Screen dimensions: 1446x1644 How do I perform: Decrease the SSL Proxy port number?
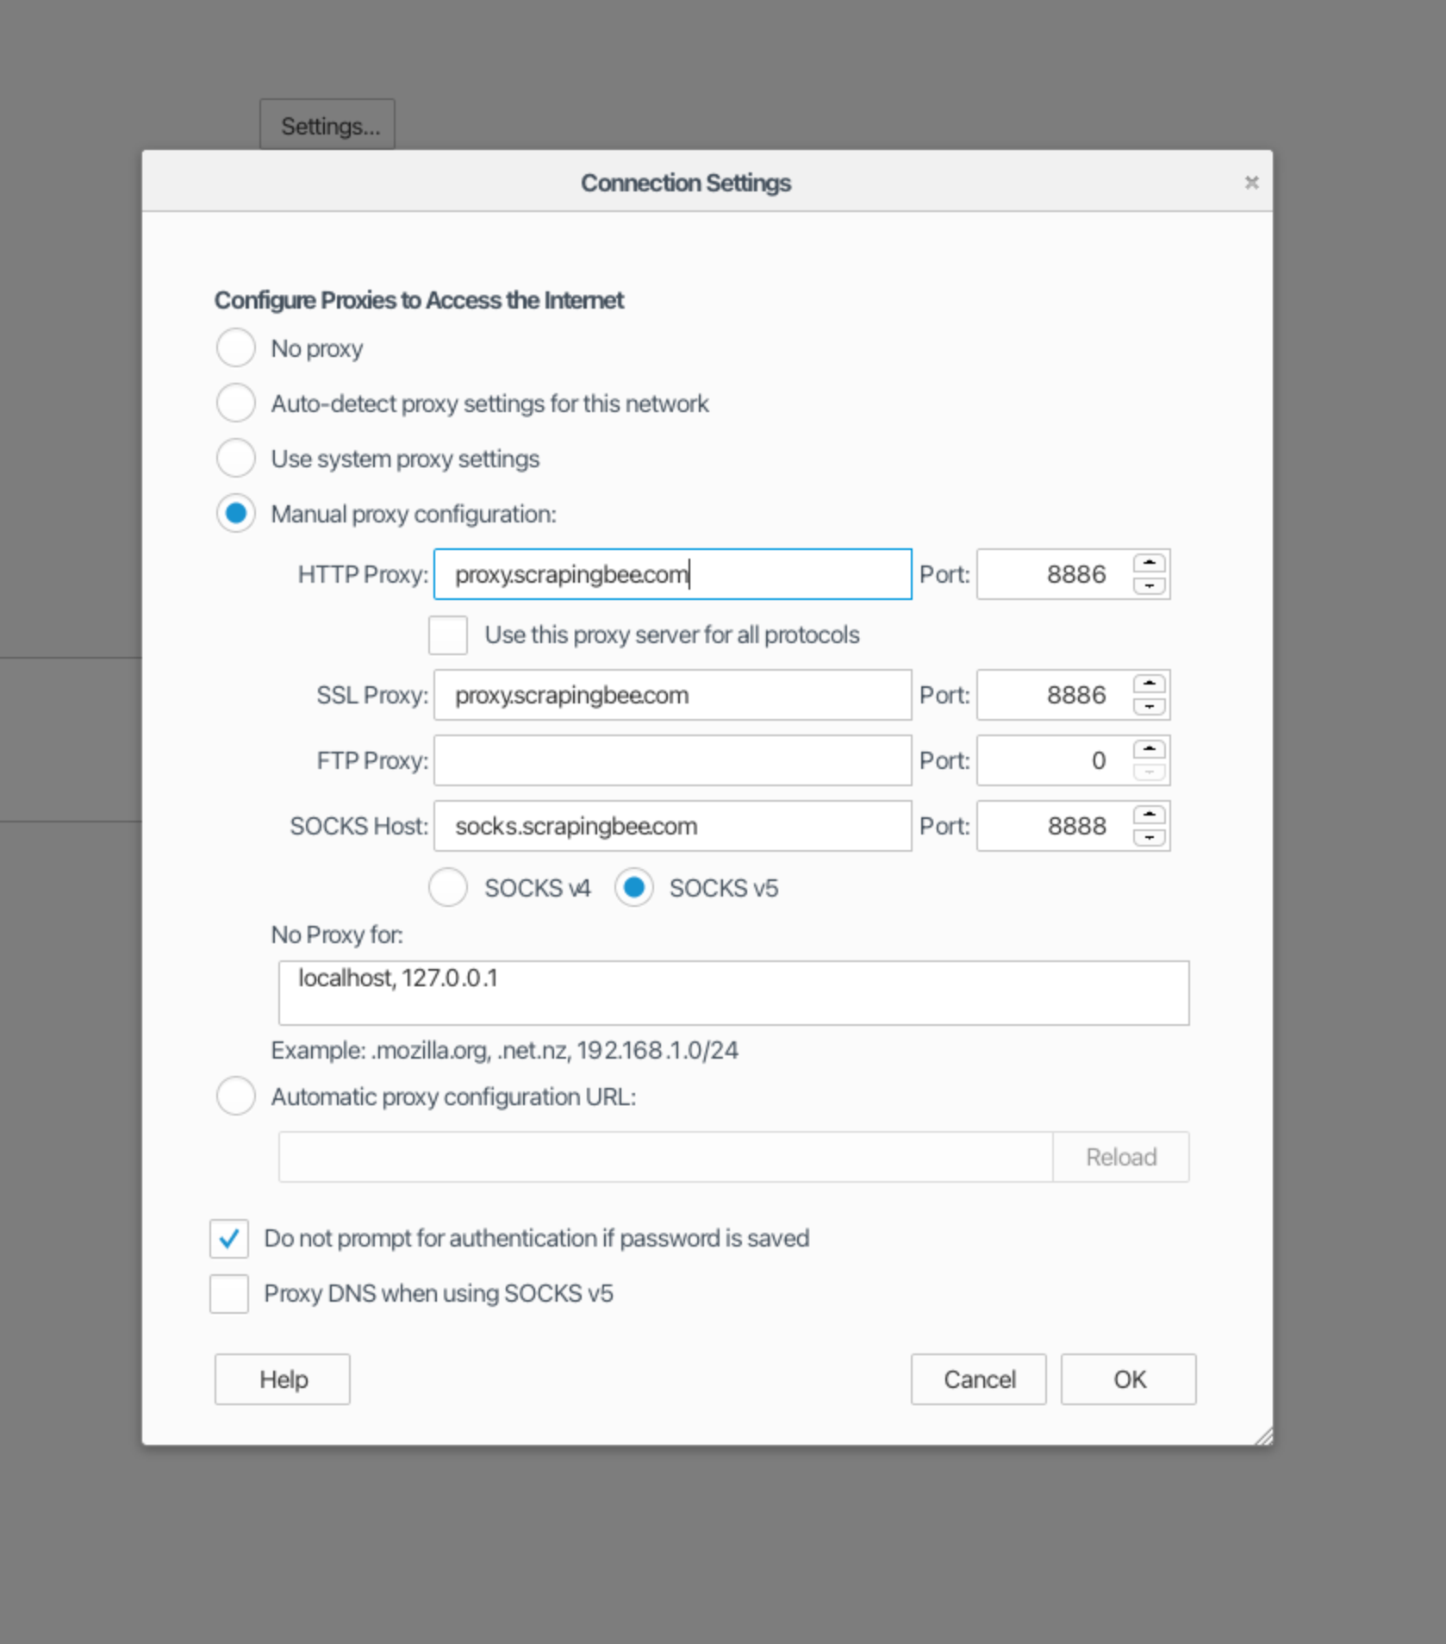[x=1149, y=707]
